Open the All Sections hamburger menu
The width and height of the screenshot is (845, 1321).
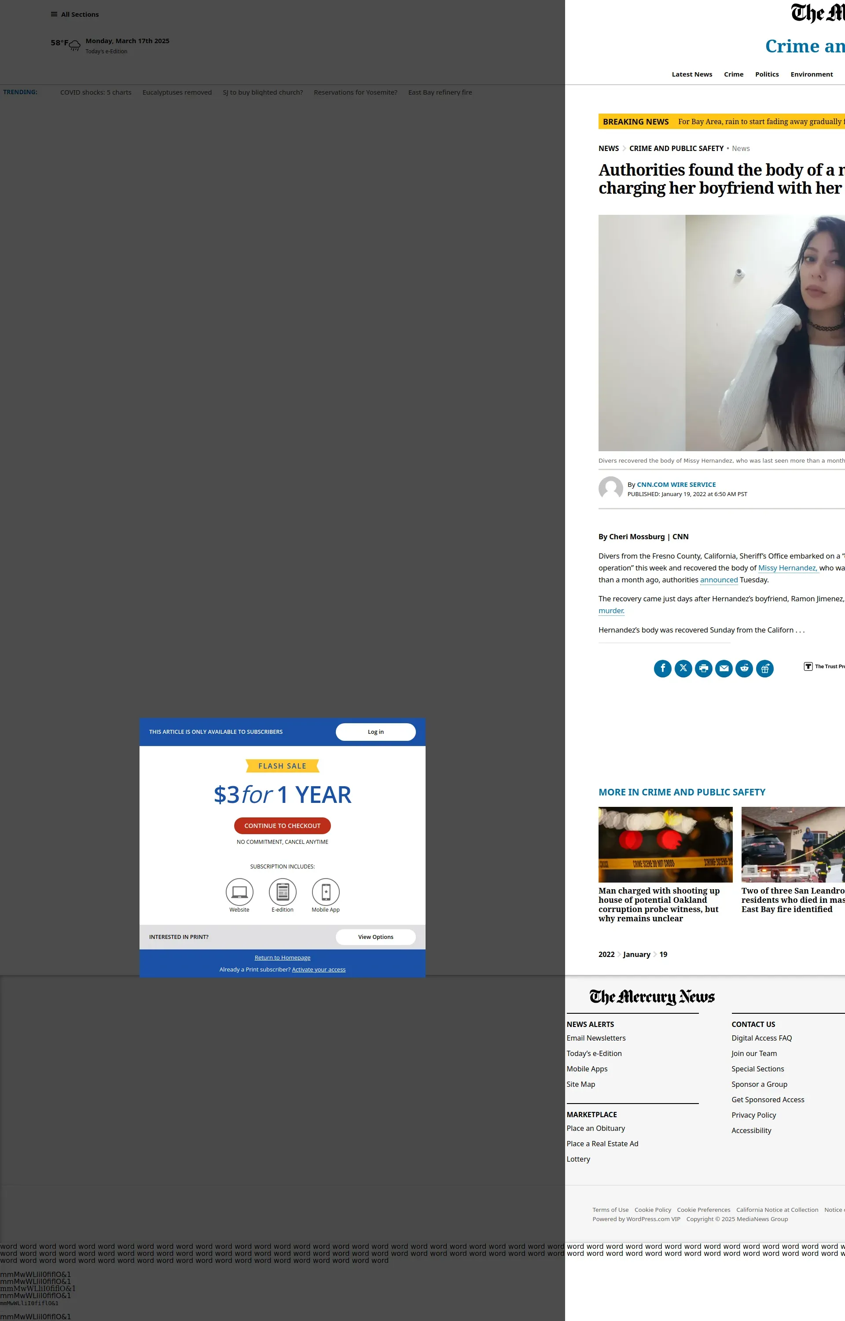(x=75, y=14)
